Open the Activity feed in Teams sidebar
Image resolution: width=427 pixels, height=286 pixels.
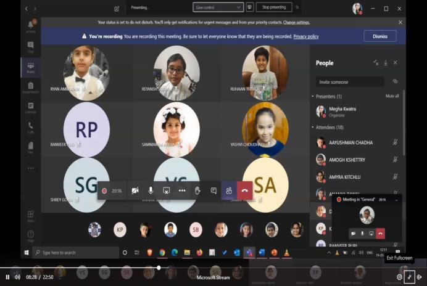coord(30,27)
